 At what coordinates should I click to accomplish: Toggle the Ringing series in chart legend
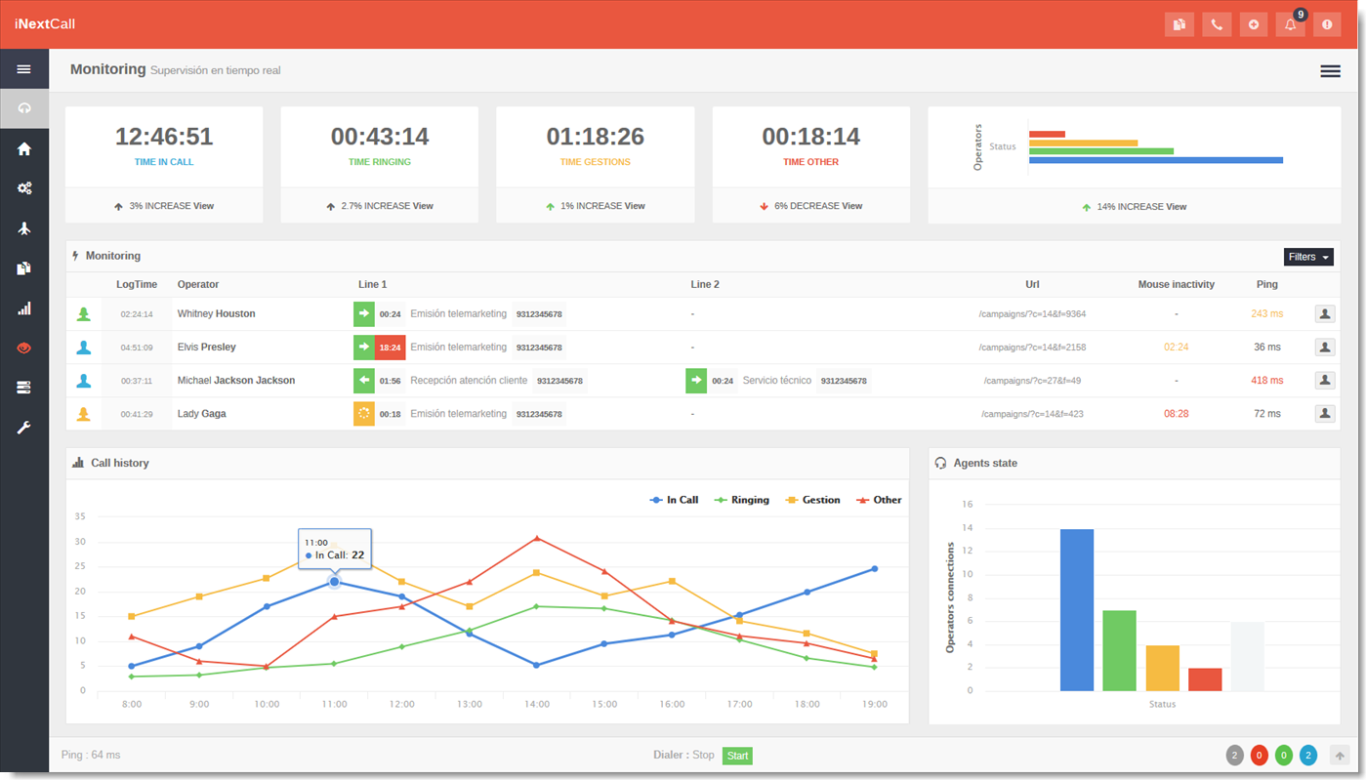[x=742, y=500]
